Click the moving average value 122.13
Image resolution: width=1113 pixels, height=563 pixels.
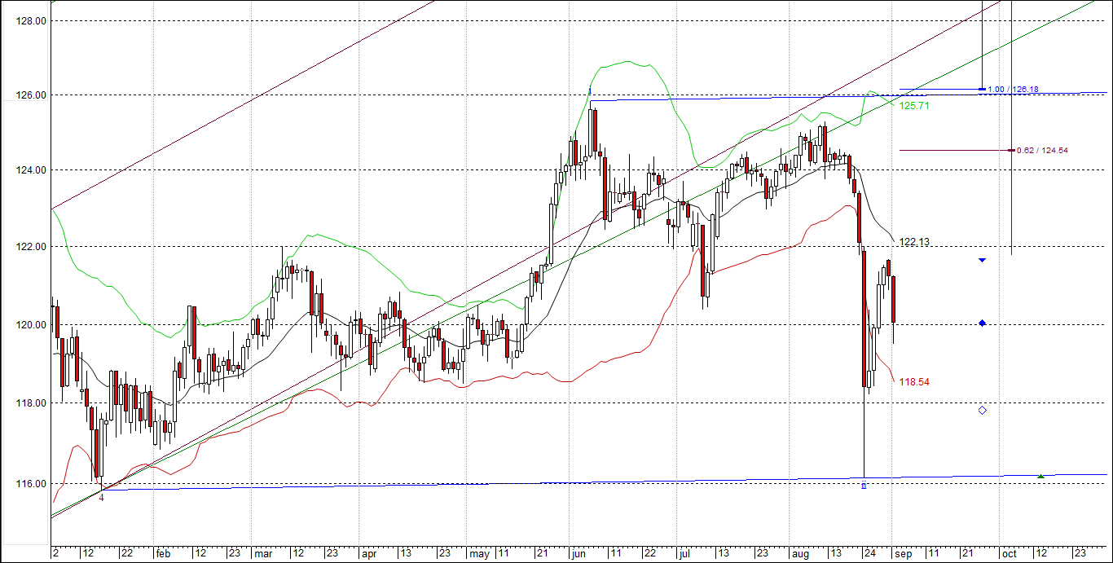[914, 242]
